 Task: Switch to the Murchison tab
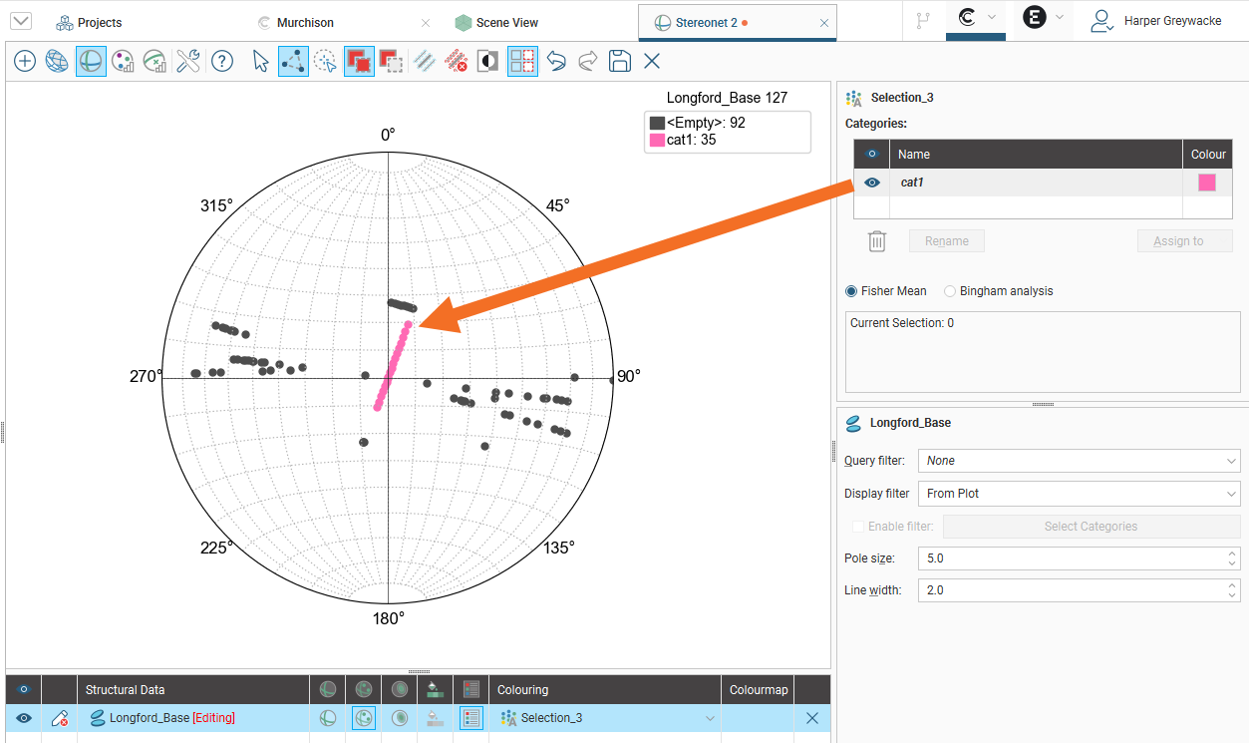305,22
